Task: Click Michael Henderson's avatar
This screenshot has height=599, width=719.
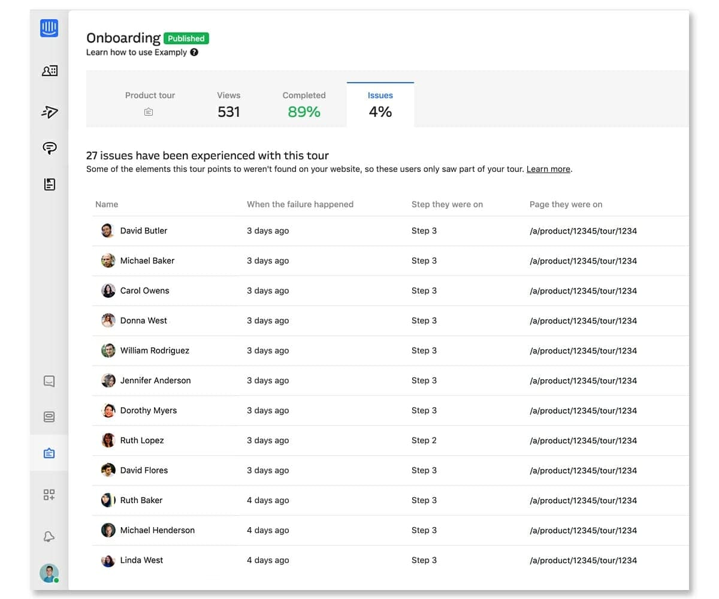Action: coord(108,530)
